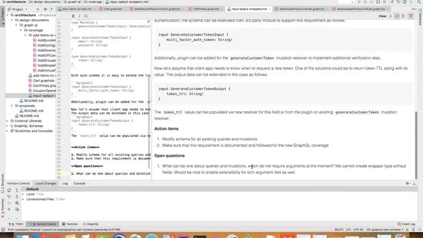Click the preview pane vertical scrollbar
Viewport: 423px width, 238px height.
[x=416, y=145]
